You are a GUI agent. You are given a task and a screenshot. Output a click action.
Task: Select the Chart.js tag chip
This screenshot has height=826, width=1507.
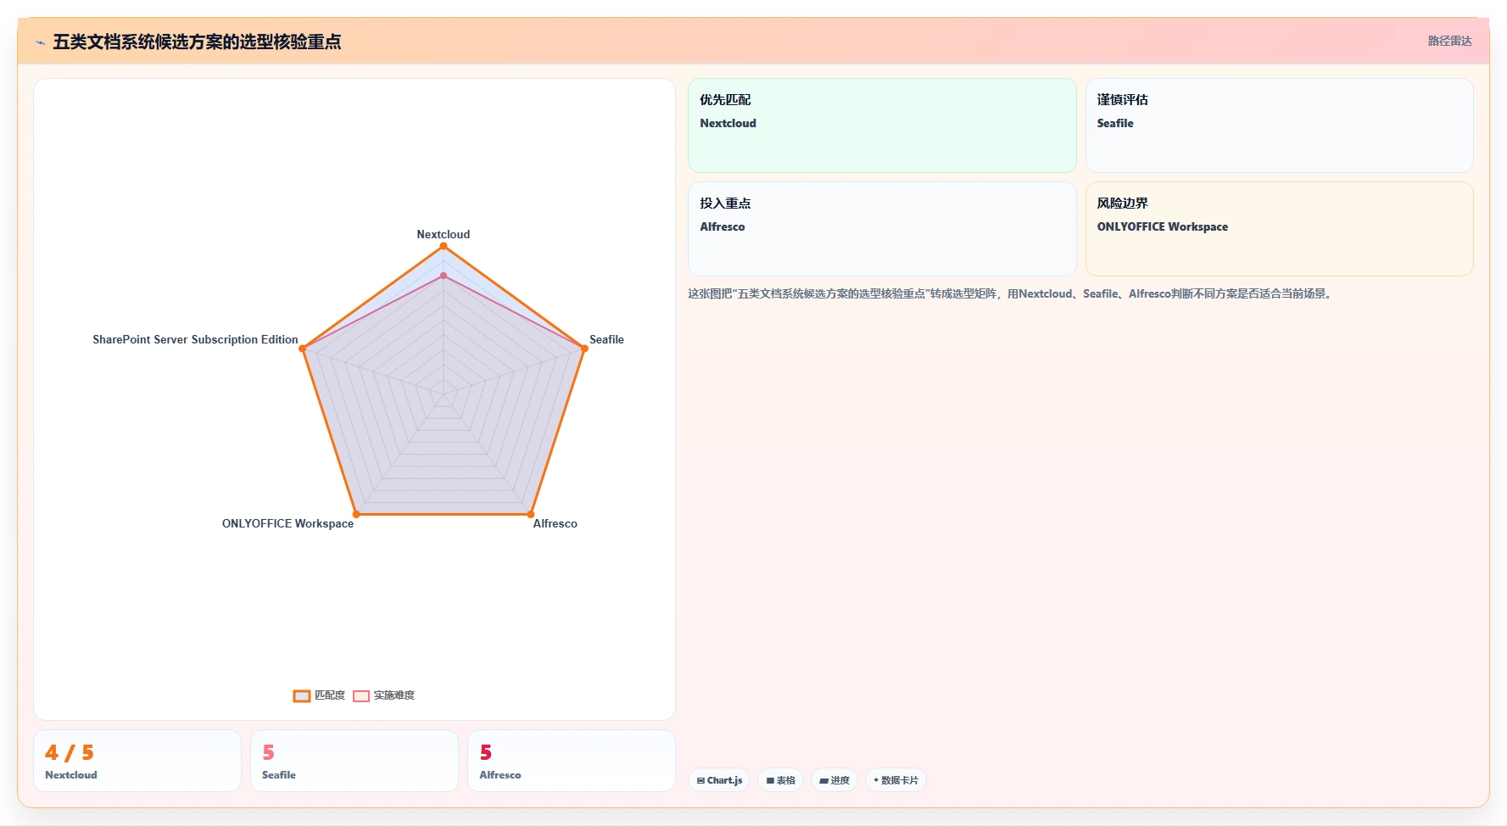719,780
